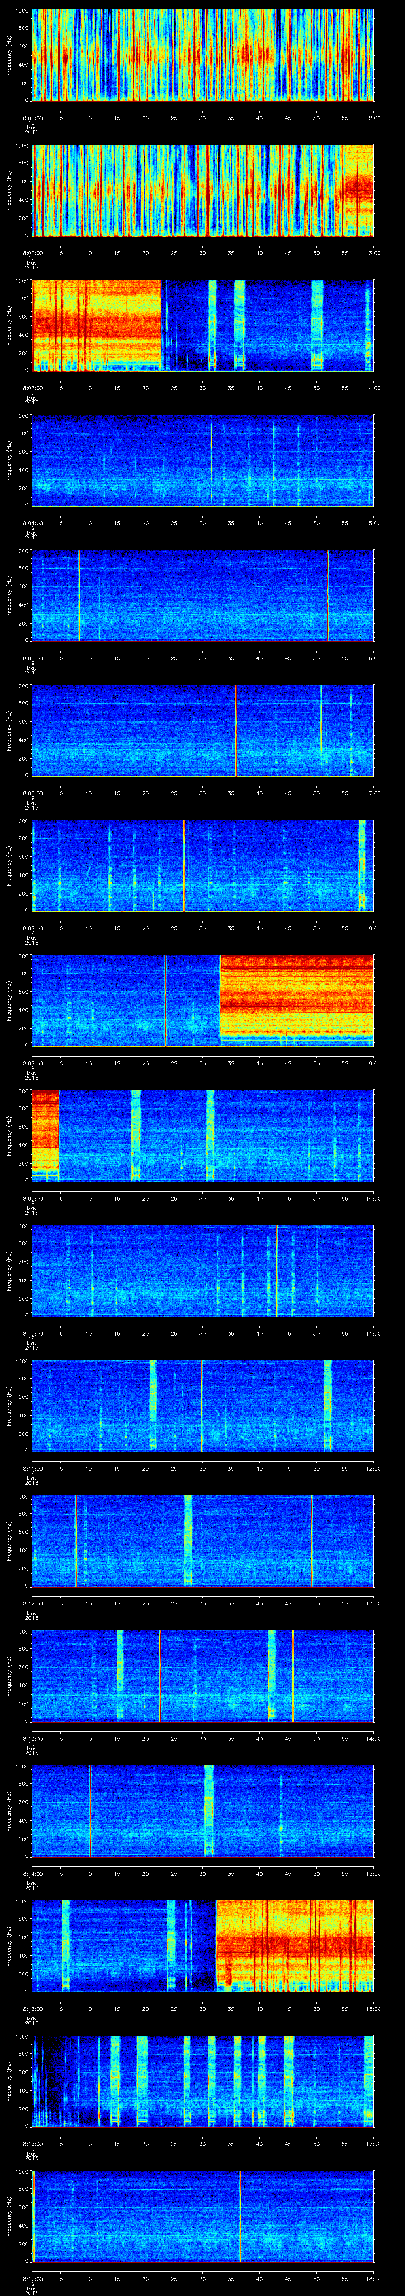Click the spectrogram panel starting at 8:07:00
The image size is (405, 2296).
point(203,865)
